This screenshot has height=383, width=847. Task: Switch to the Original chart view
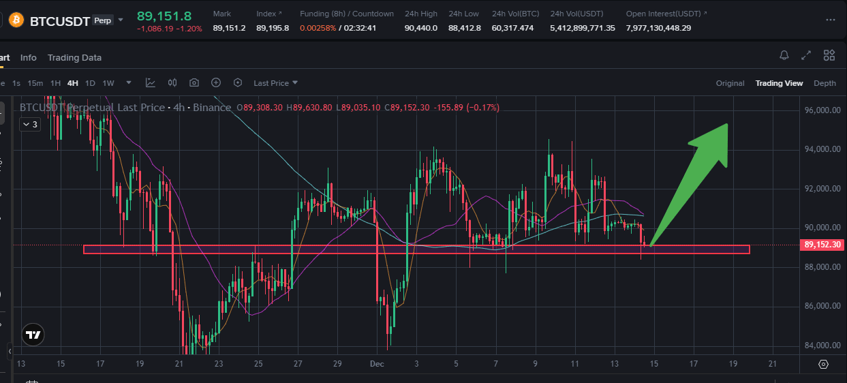730,83
